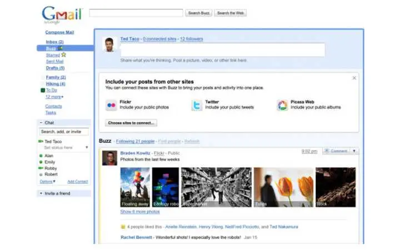Viewport: 400px width, 250px height.
Task: Click the Search the Web button
Action: point(231,13)
